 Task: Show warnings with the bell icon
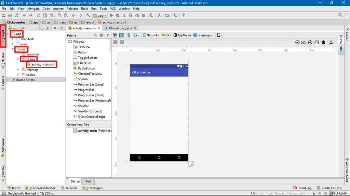(331, 42)
